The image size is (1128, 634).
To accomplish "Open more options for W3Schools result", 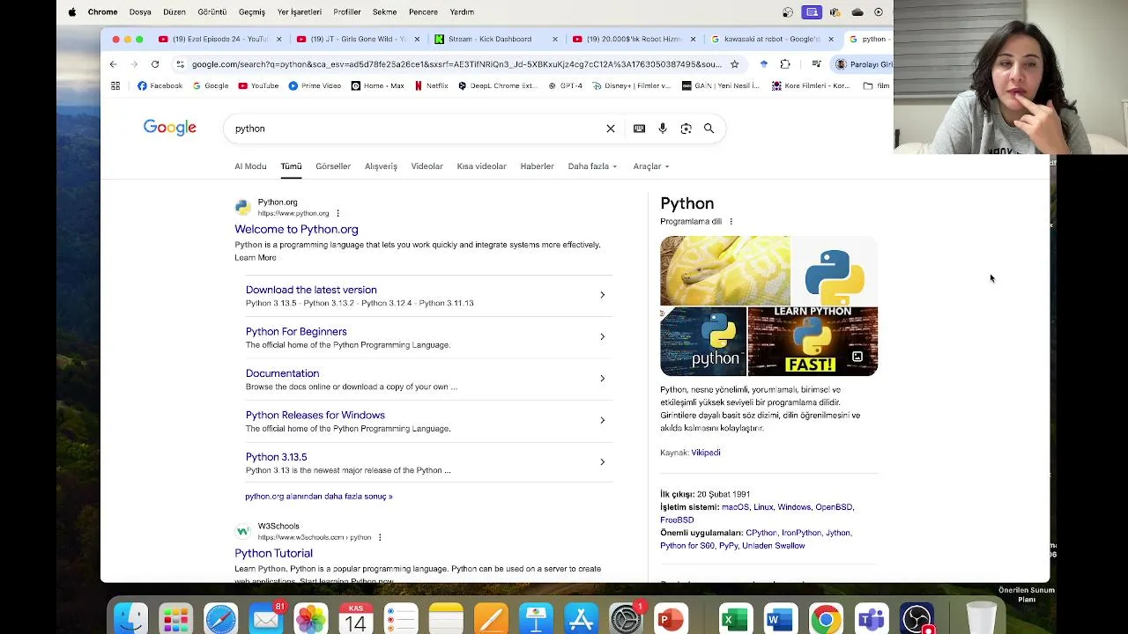I will click(380, 537).
